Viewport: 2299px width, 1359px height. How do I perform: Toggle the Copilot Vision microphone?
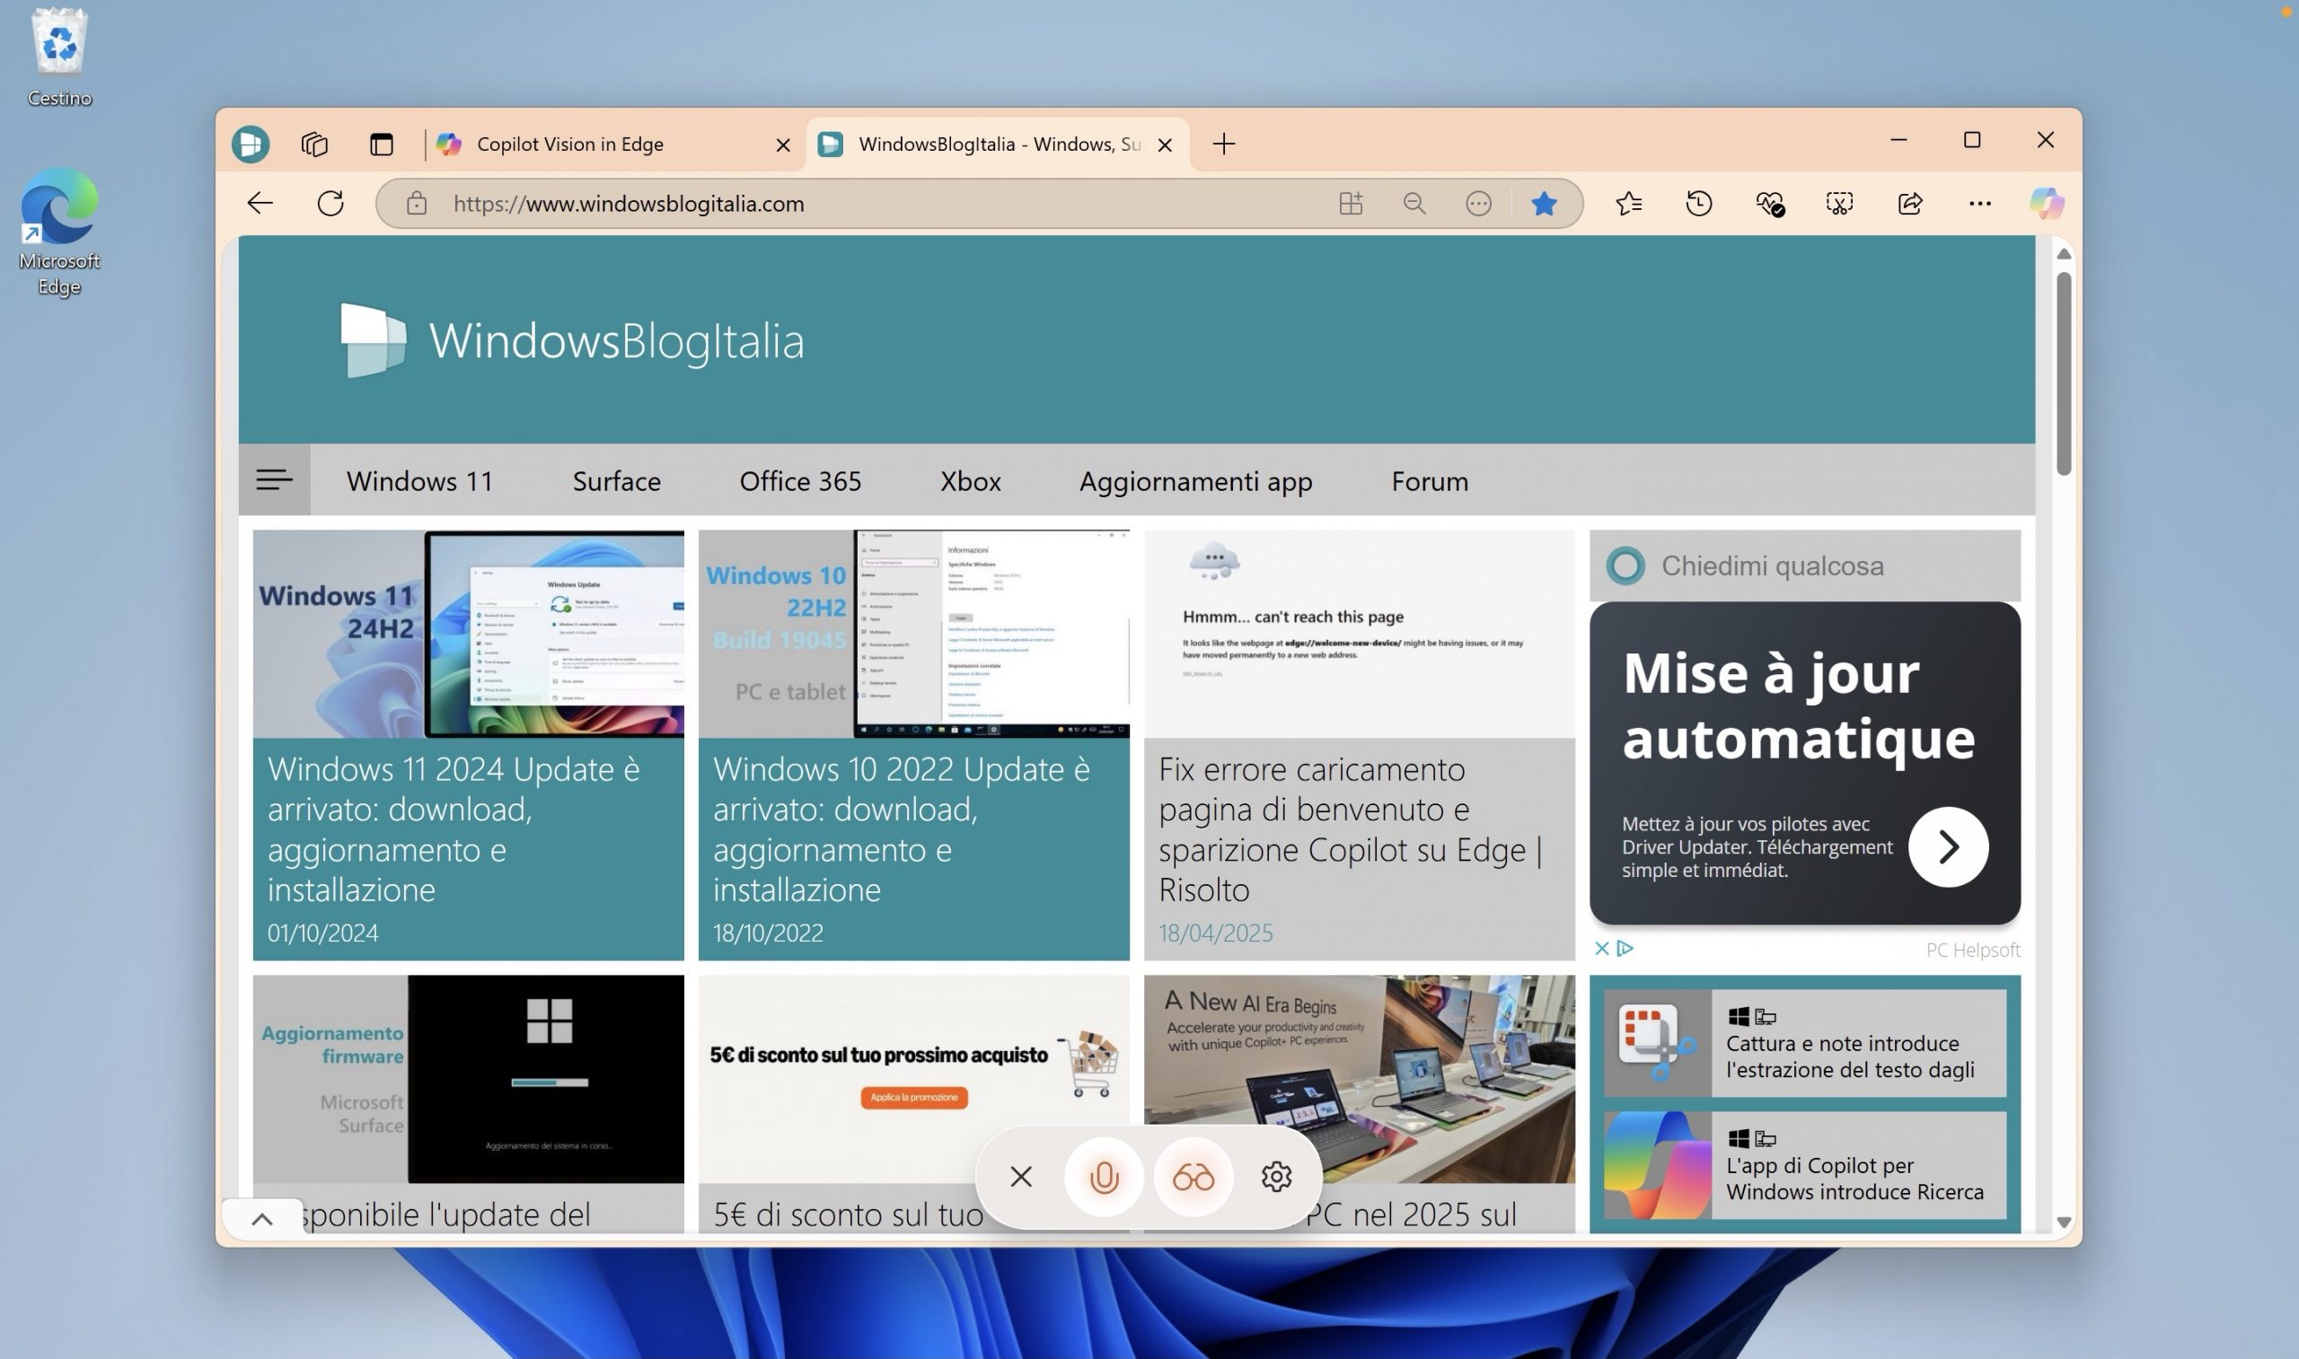1104,1177
